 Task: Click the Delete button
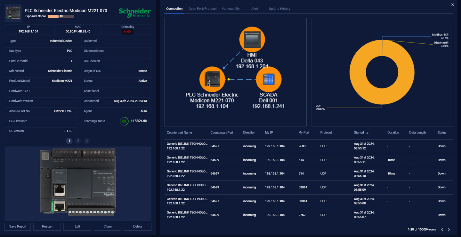pyautogui.click(x=138, y=226)
